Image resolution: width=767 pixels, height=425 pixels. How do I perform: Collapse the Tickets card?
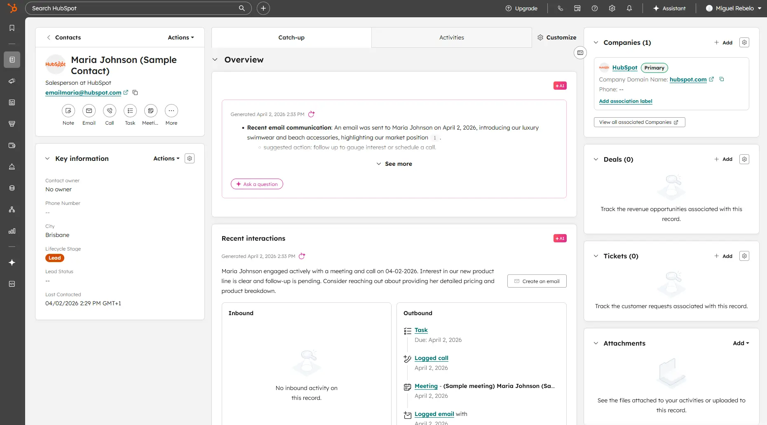[x=596, y=256]
